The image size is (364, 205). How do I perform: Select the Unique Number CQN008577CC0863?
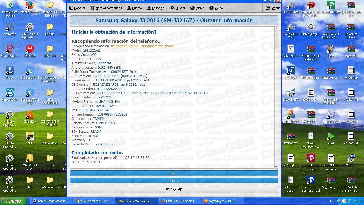(x=112, y=115)
